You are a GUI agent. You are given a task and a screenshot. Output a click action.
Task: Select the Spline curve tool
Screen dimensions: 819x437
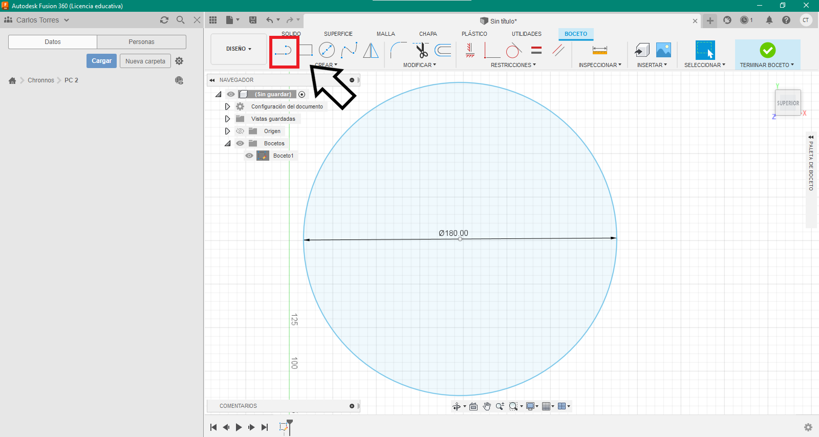(349, 50)
